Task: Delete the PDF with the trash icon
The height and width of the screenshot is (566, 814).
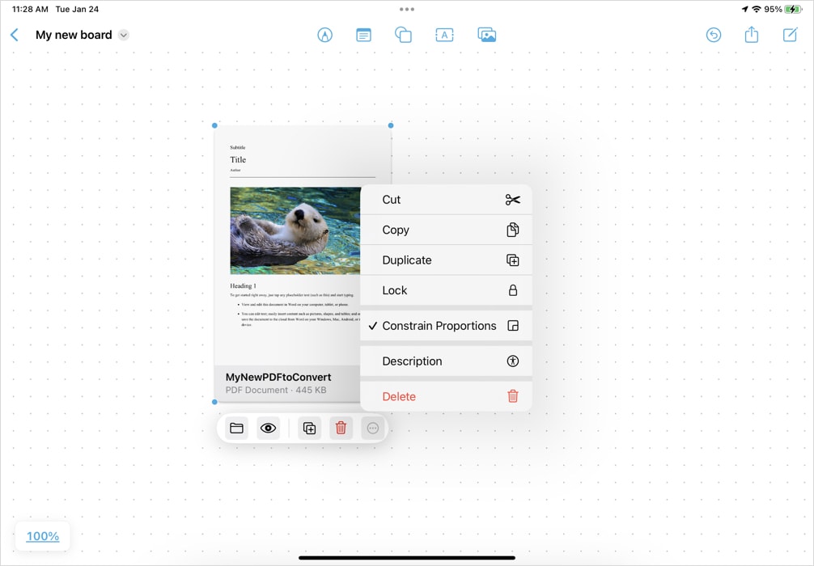Action: click(340, 428)
